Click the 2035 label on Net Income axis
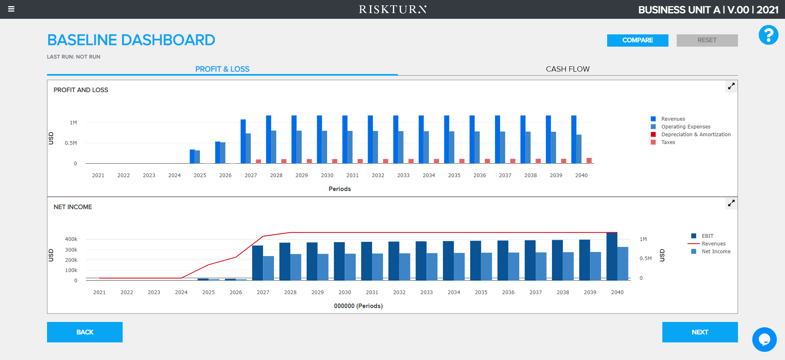785x360 pixels. coord(481,292)
